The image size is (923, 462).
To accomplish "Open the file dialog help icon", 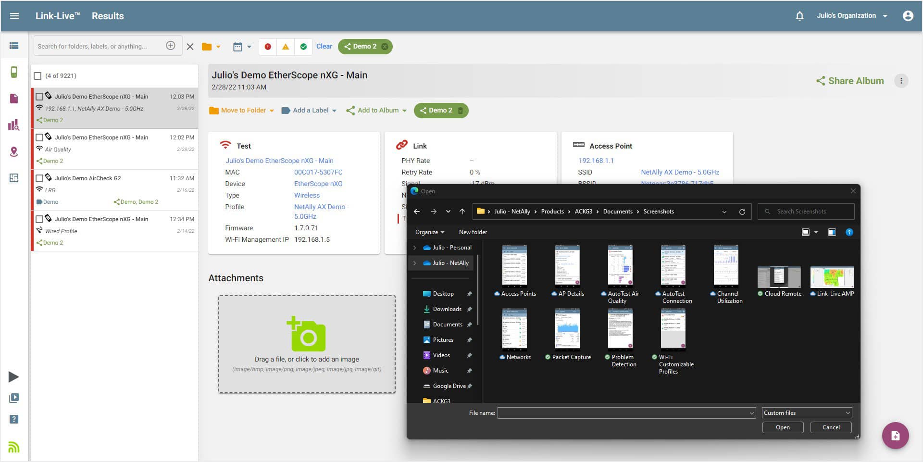I will tap(849, 232).
